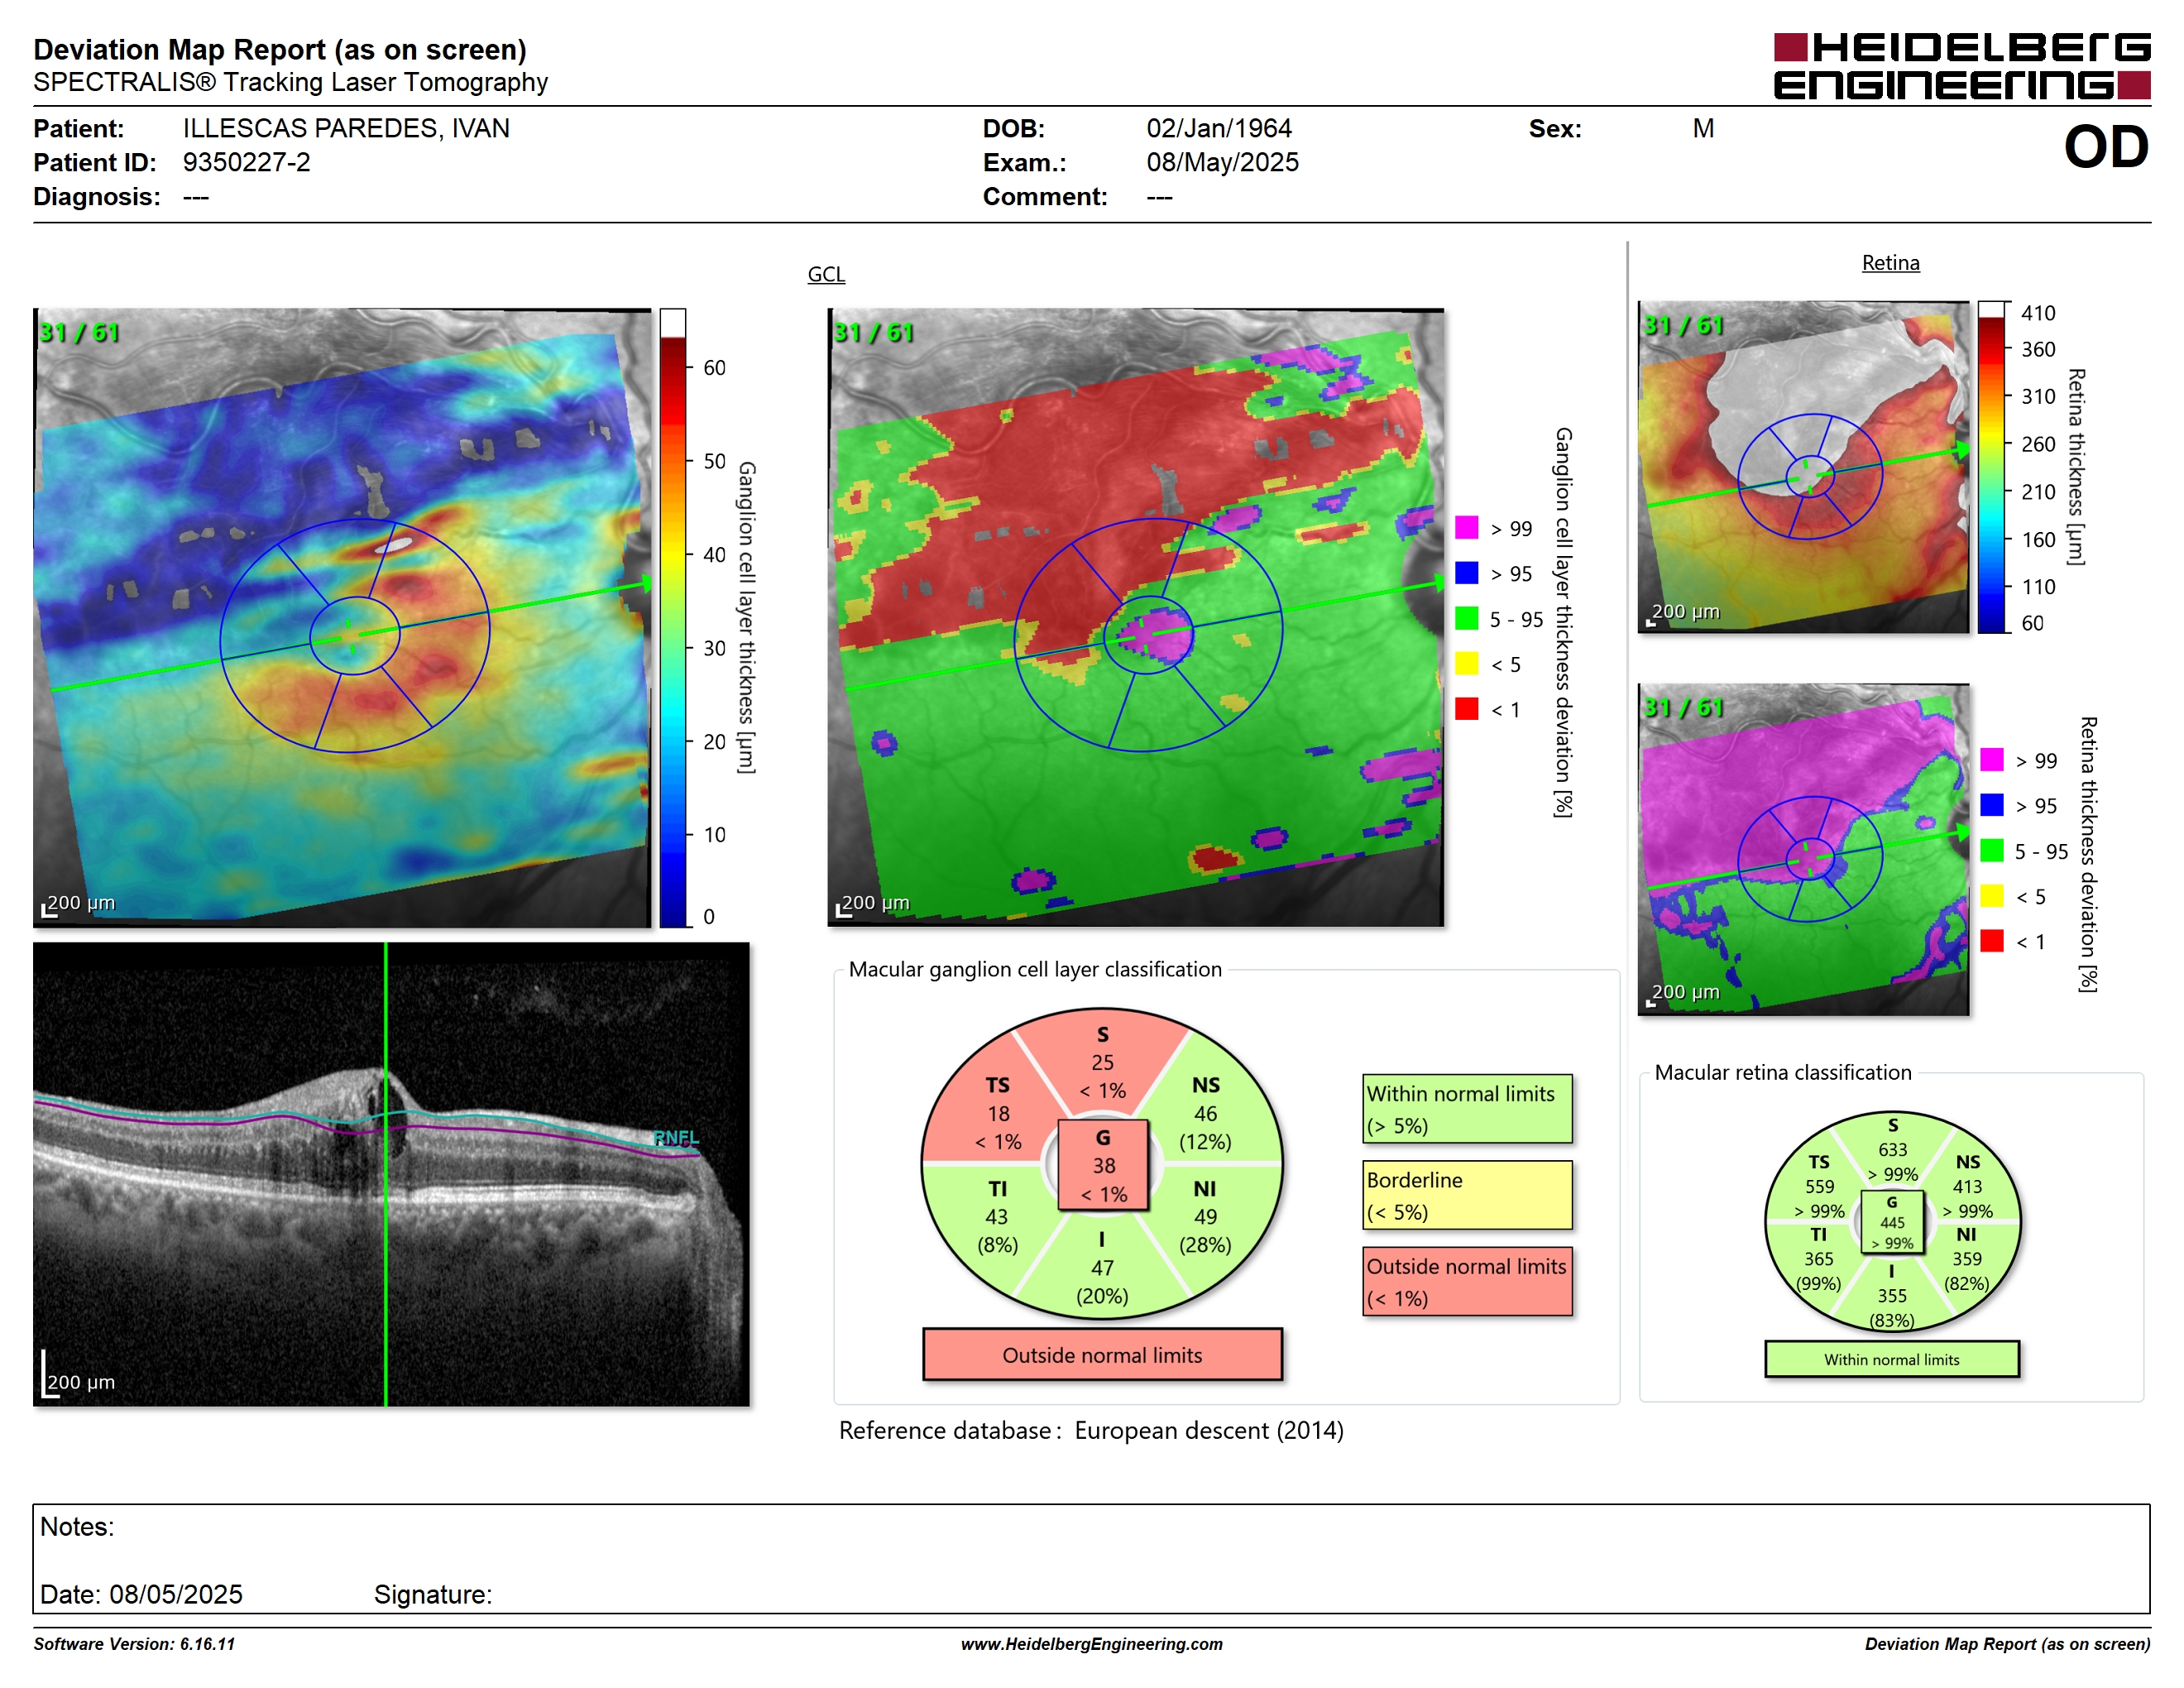Click the TI sector value 43 in GCL chart
Screen dimensions: 2184x1688
tap(997, 1217)
